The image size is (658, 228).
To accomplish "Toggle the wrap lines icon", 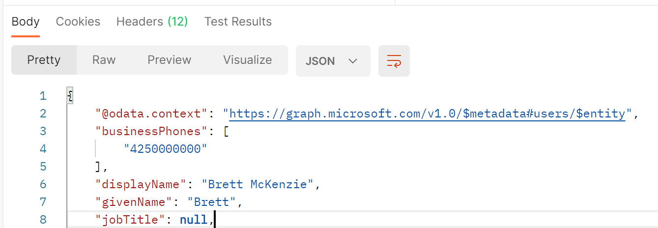I will (394, 61).
